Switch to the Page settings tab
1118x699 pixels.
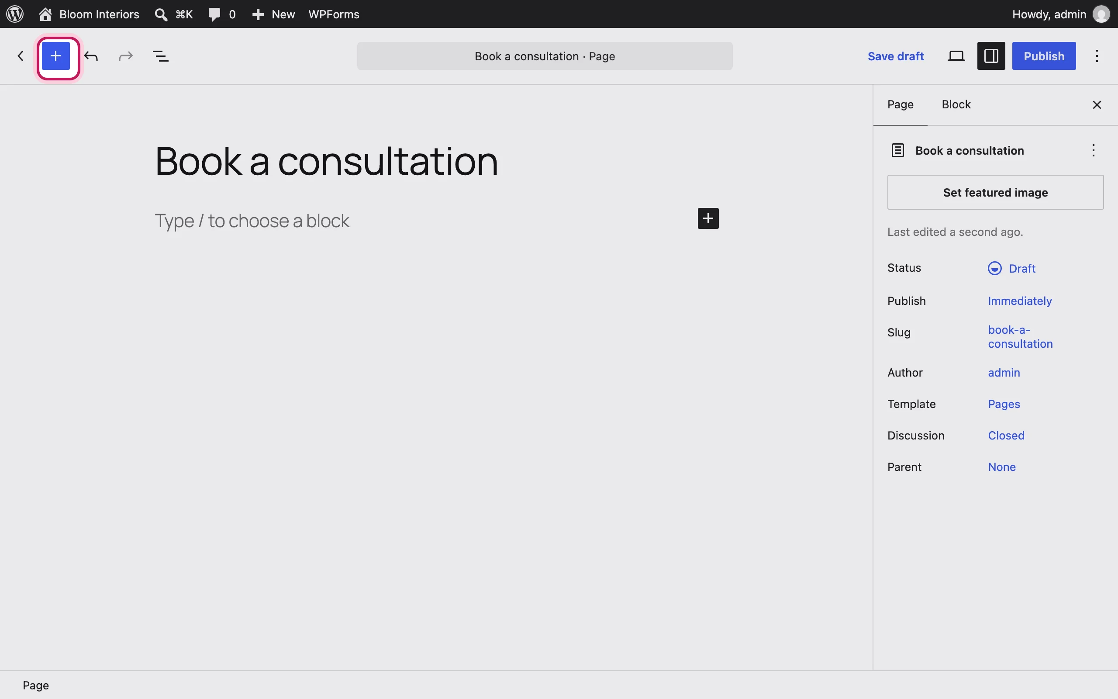pyautogui.click(x=900, y=104)
